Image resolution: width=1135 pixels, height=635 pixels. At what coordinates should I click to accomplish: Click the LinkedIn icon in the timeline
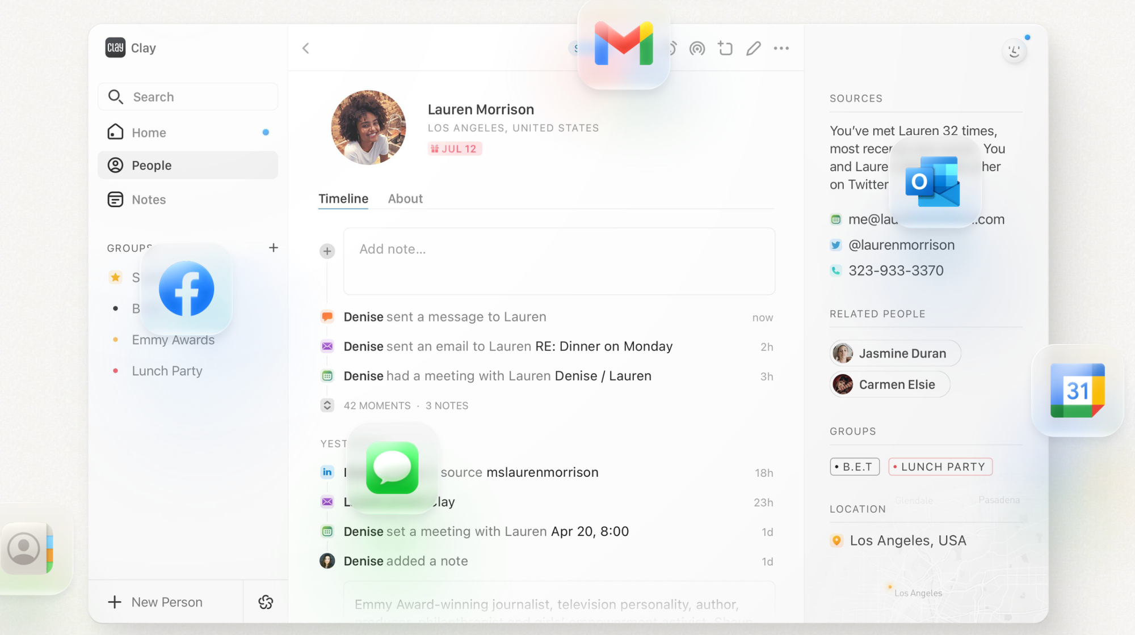(327, 472)
